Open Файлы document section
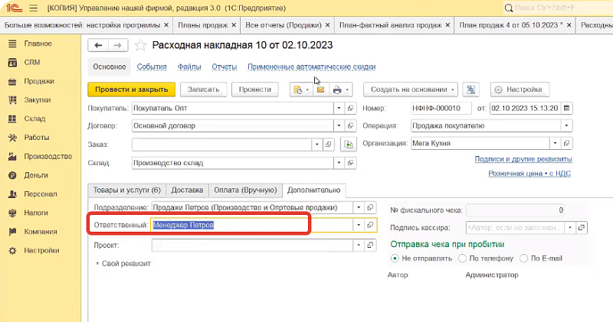The image size is (613, 322). [189, 67]
